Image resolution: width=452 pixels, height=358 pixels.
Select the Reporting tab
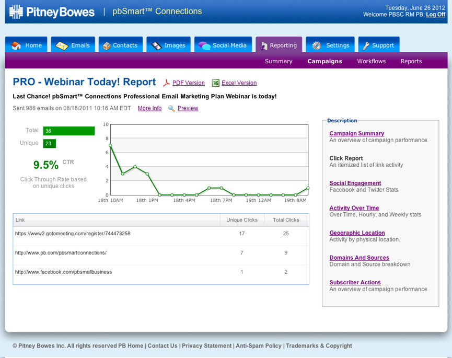(x=279, y=44)
